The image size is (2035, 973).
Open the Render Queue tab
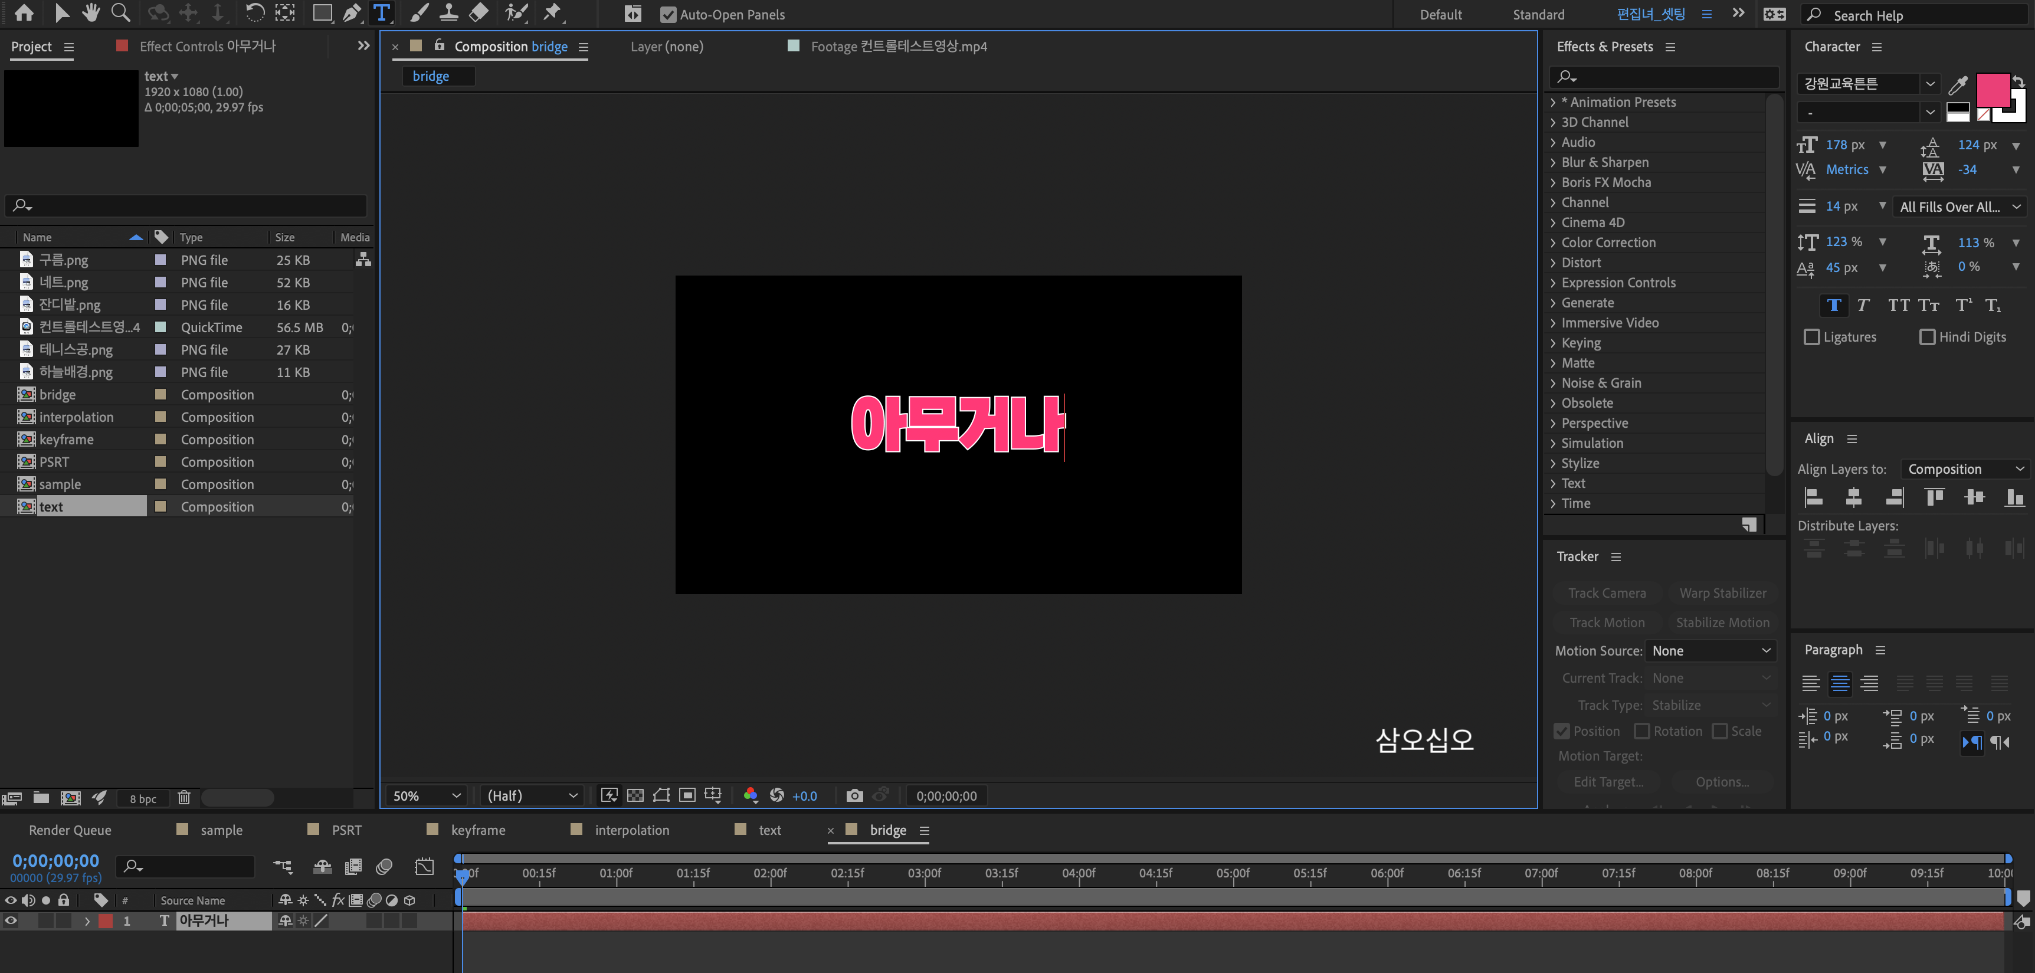(70, 830)
